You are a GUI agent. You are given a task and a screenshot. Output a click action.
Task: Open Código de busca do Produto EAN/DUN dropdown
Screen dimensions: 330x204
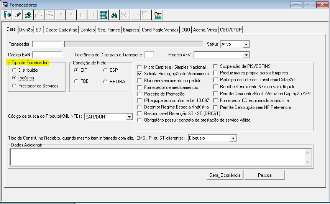click(x=129, y=117)
